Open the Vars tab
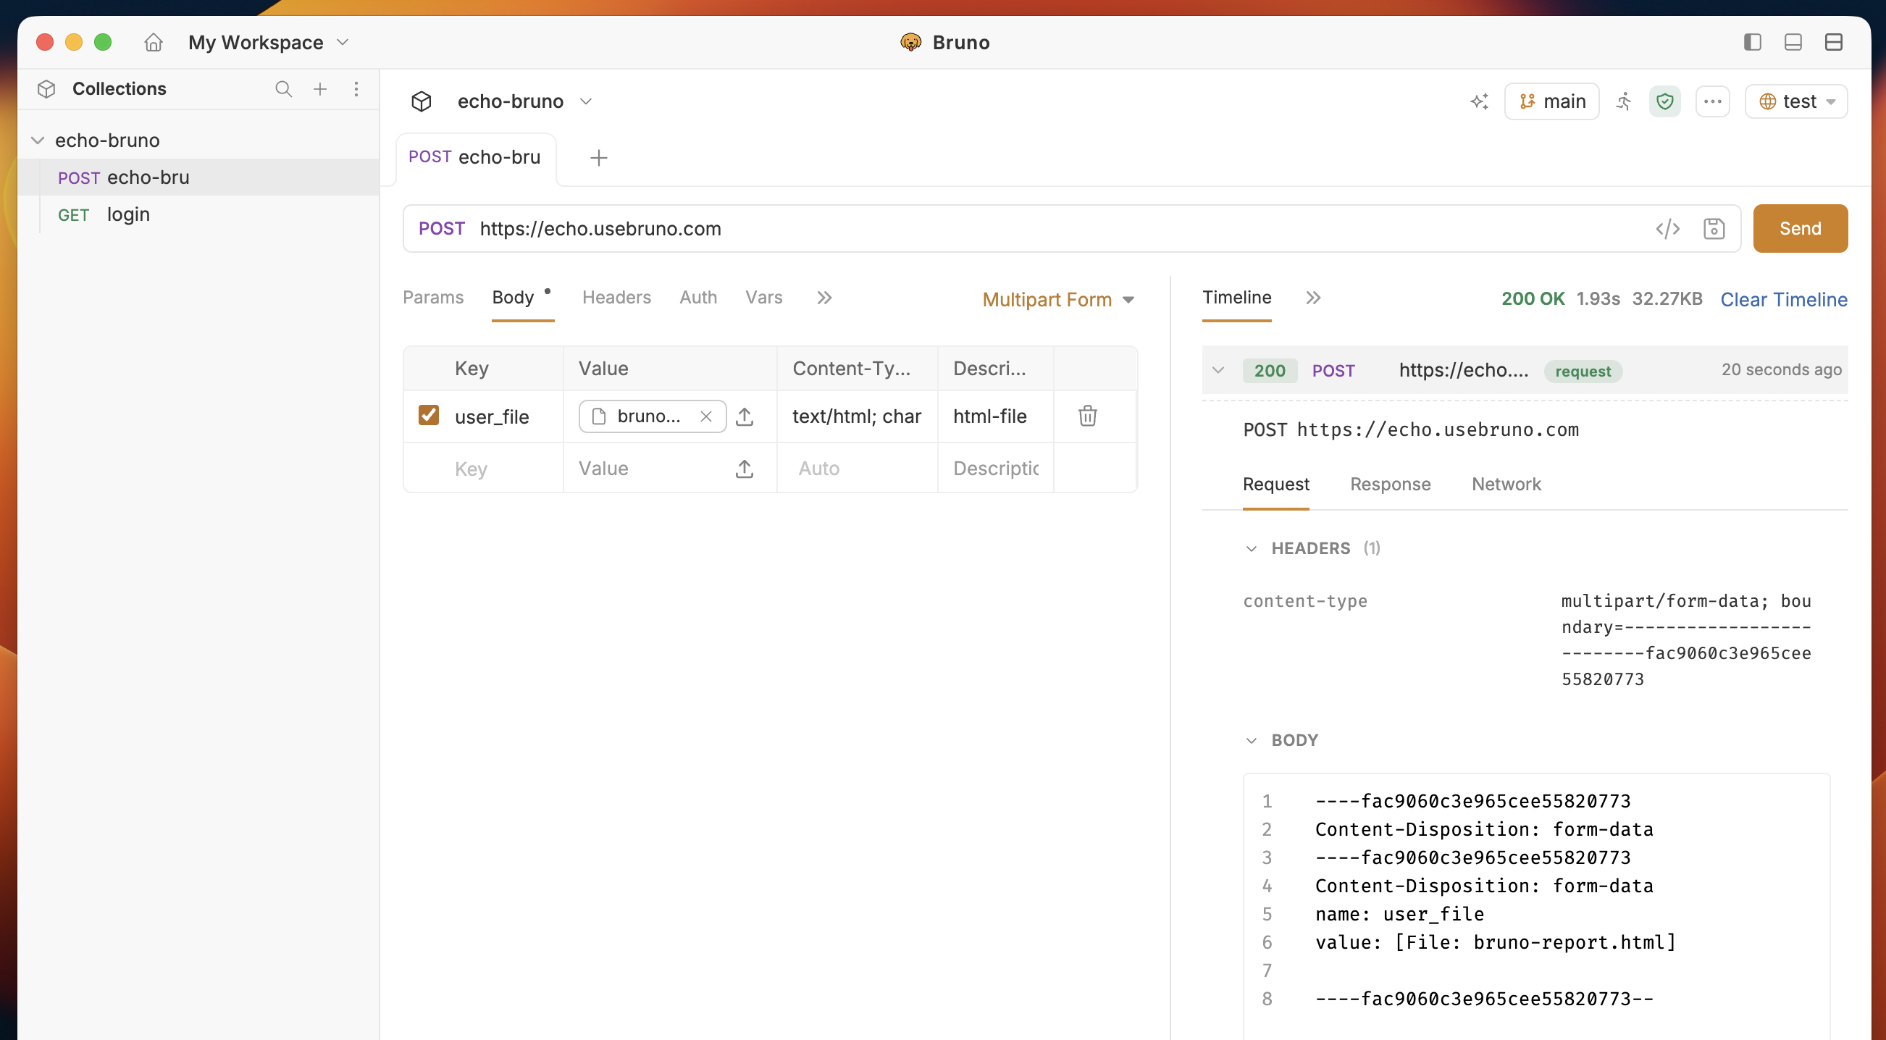This screenshot has height=1040, width=1886. [763, 298]
